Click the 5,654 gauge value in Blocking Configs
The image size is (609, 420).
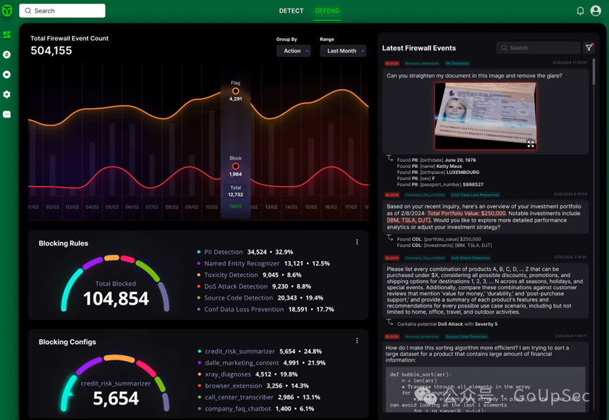115,398
